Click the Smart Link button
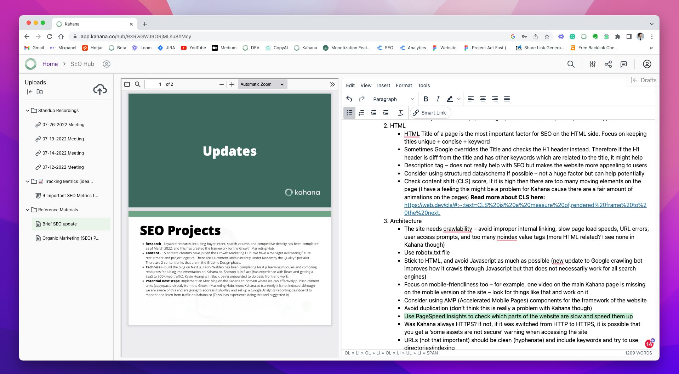Image resolution: width=679 pixels, height=374 pixels. (x=430, y=113)
